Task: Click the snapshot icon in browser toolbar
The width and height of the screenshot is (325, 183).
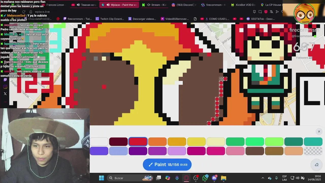Action: click(260, 12)
